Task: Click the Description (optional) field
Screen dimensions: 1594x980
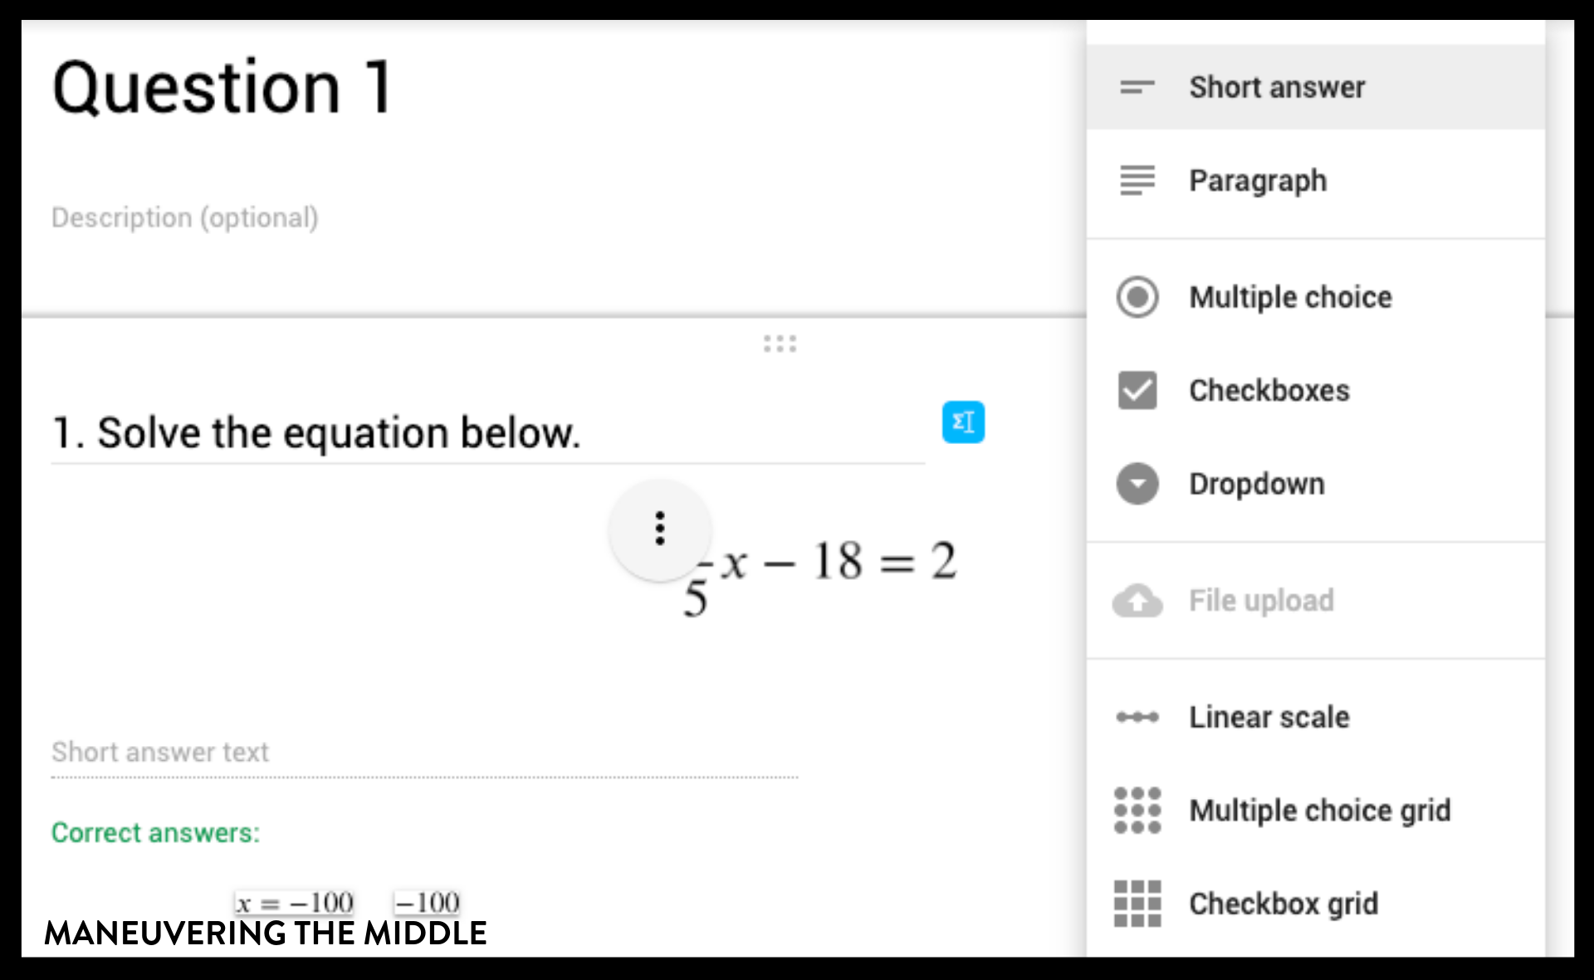Action: 184,217
